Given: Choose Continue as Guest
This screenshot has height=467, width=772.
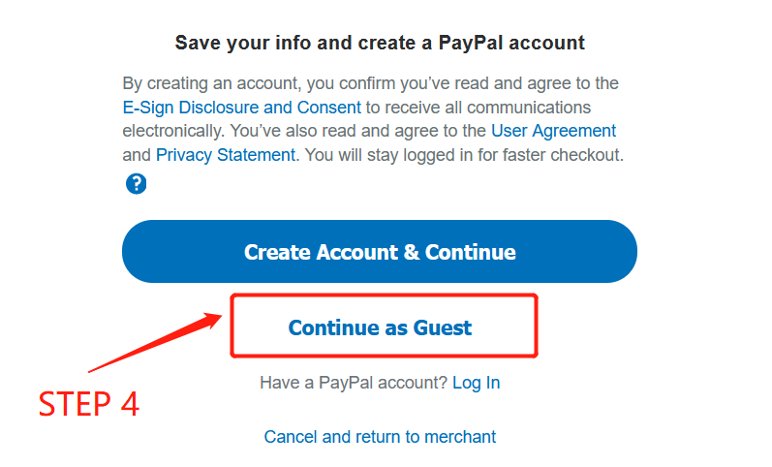Looking at the screenshot, I should (380, 327).
